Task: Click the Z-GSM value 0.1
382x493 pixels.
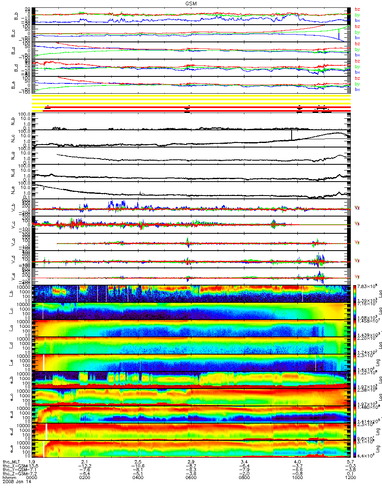Action: point(350,475)
